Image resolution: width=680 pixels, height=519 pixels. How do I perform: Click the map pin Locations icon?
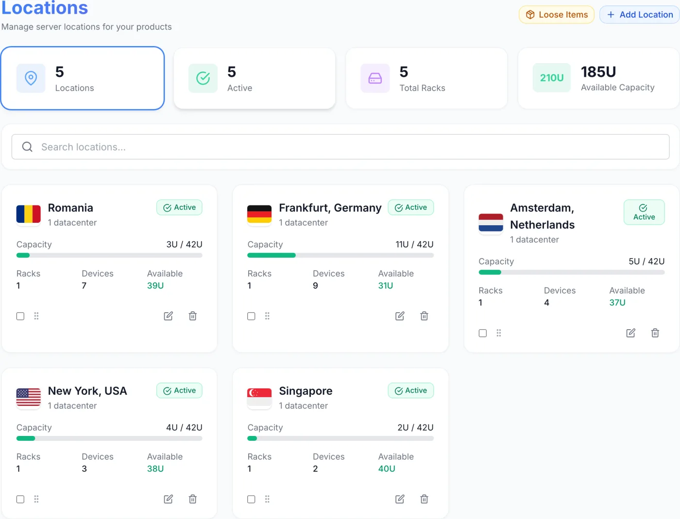[x=31, y=78]
